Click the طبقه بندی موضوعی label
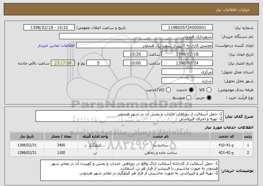The image size is (263, 186). (235, 90)
